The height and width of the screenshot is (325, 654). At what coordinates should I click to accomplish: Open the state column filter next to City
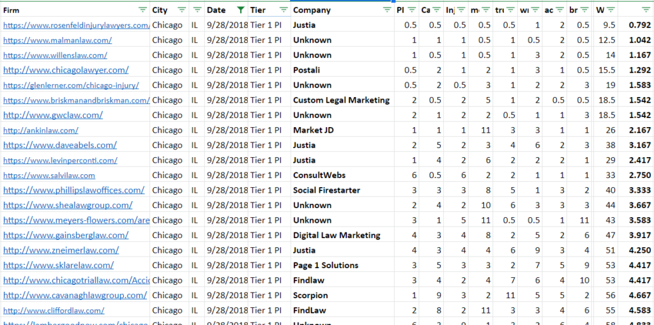[x=198, y=10]
